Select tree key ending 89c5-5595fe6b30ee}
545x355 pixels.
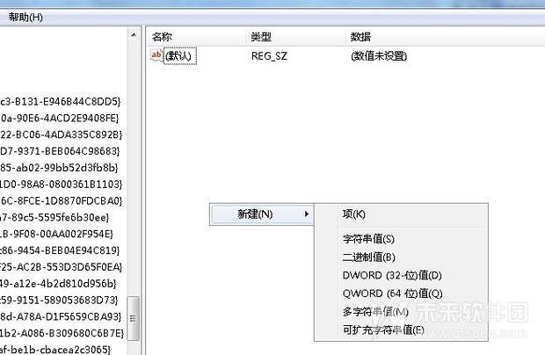click(54, 217)
